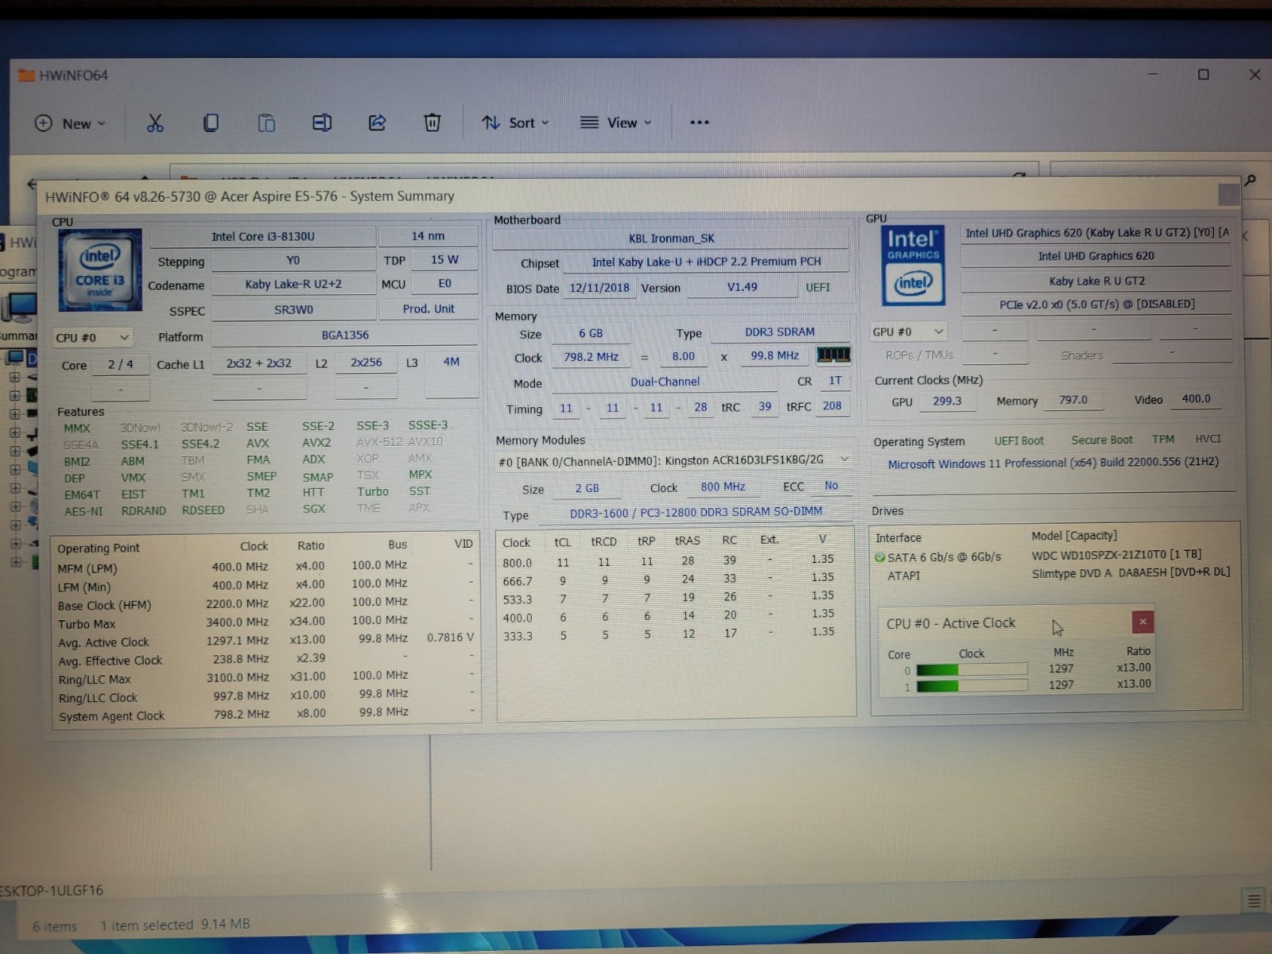Click the Rename icon in Explorer toolbar

pyautogui.click(x=321, y=122)
